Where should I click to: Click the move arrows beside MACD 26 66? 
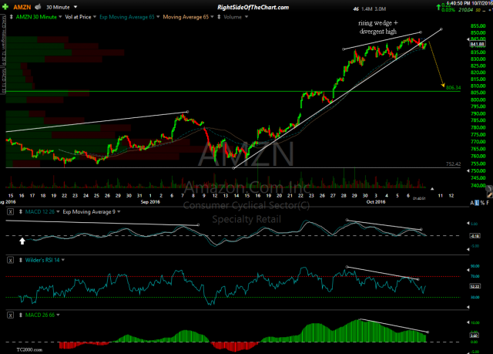pyautogui.click(x=21, y=315)
